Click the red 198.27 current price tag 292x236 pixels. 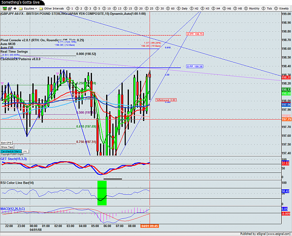(286, 78)
